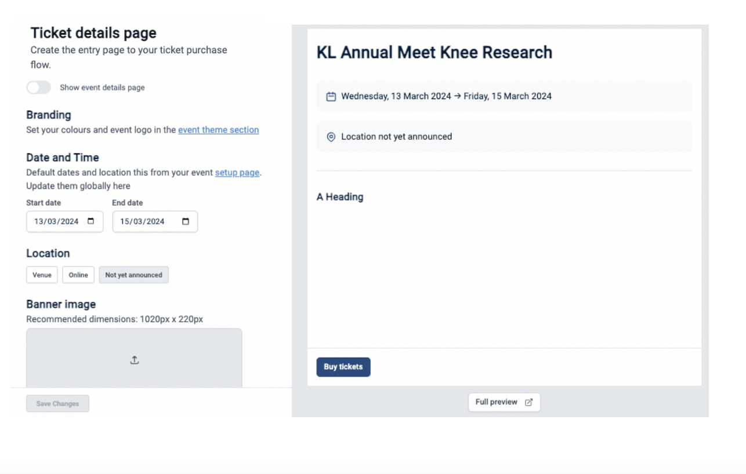Click the KL Annual Meet Knee Research title
Viewport: 746px width, 474px height.
click(x=434, y=52)
